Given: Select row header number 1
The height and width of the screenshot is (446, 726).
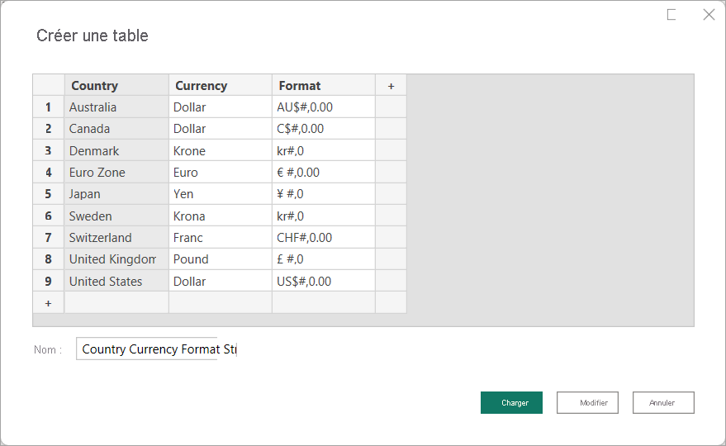Looking at the screenshot, I should (x=48, y=107).
